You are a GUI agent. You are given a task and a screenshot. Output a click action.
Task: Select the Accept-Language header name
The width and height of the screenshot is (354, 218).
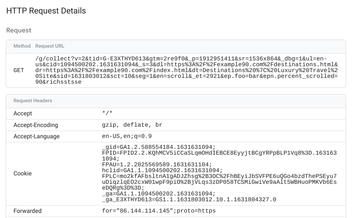click(36, 136)
